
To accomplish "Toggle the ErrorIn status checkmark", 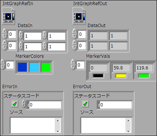I will point(15,104).
